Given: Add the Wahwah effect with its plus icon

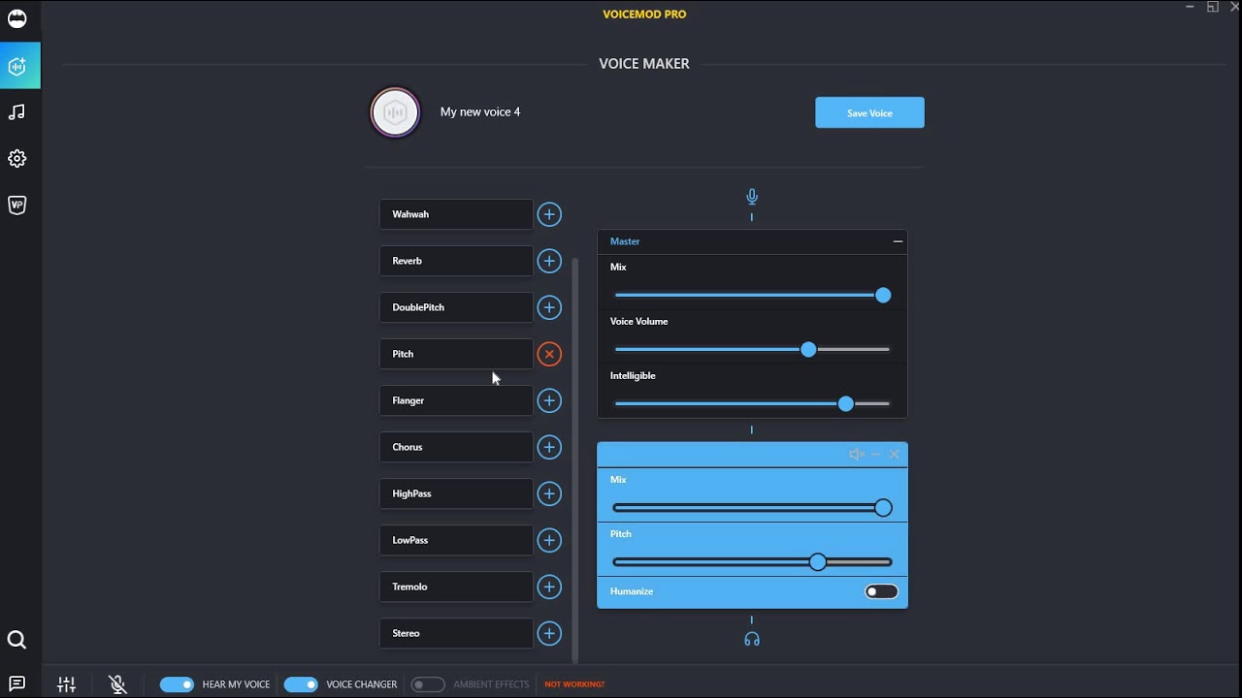Looking at the screenshot, I should 549,214.
